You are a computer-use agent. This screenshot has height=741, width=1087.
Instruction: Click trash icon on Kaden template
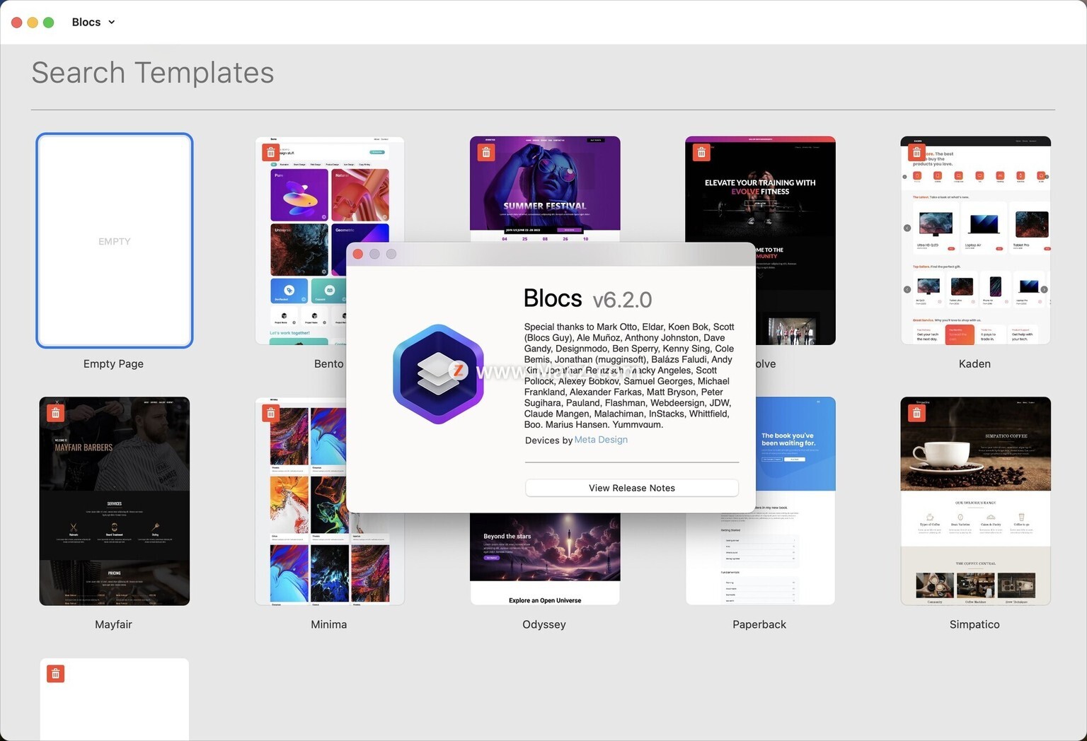click(916, 152)
